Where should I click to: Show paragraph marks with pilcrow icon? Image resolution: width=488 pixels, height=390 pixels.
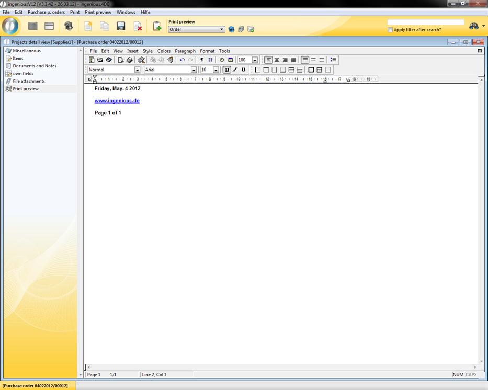[x=202, y=60]
